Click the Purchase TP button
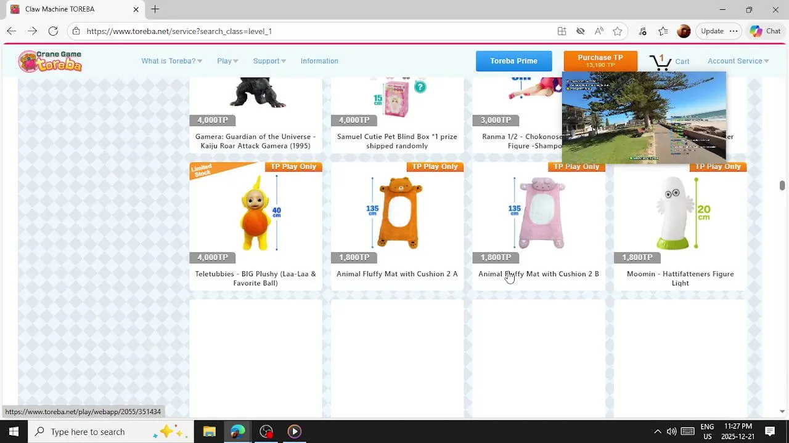Viewport: 789px width, 443px height. 600,61
